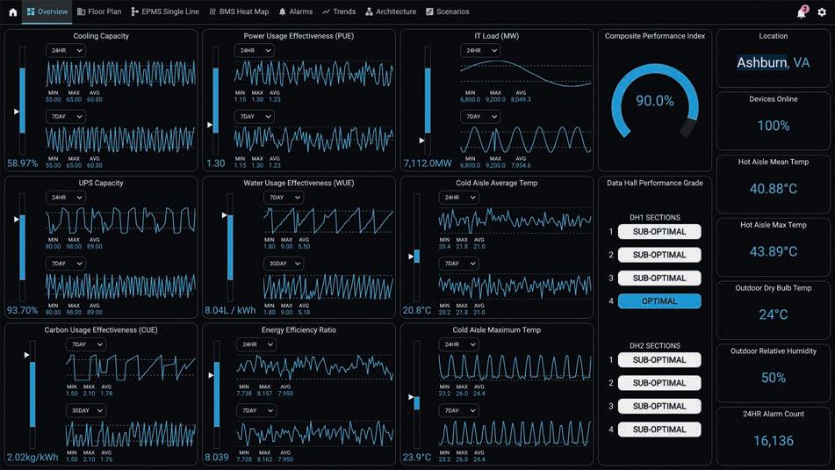Viewport: 835px width, 470px height.
Task: Click the Architecture hierarchy icon
Action: [369, 11]
